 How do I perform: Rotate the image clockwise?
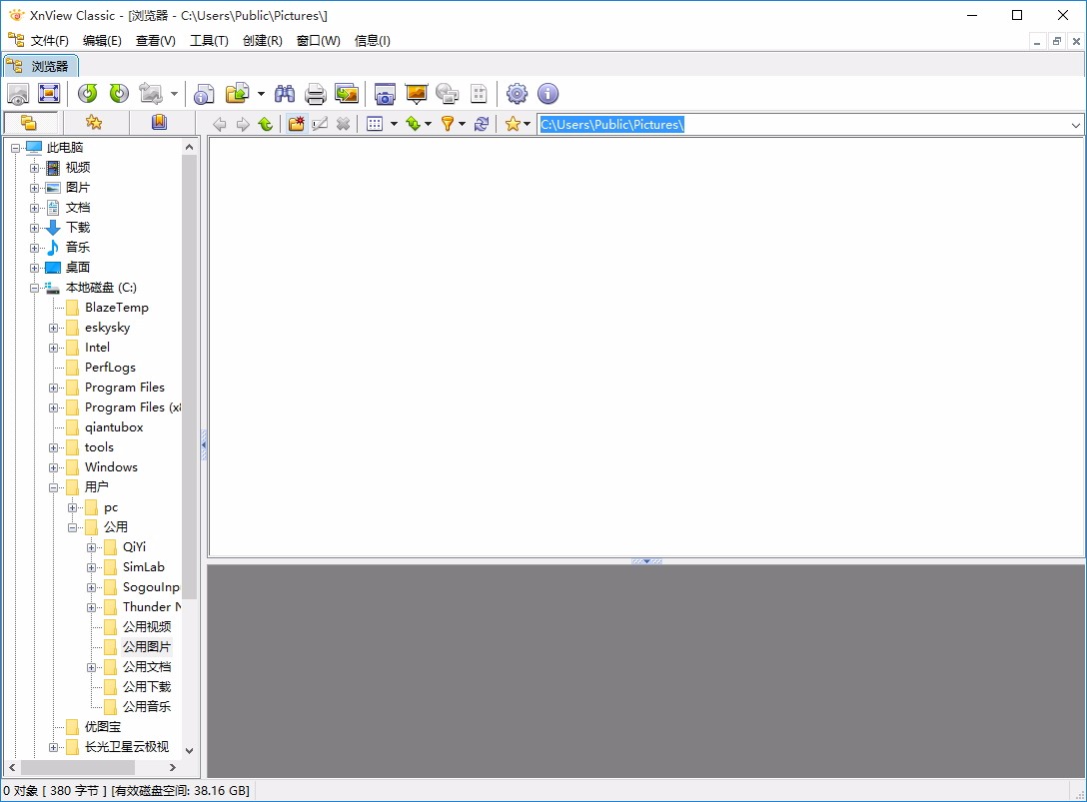119,93
